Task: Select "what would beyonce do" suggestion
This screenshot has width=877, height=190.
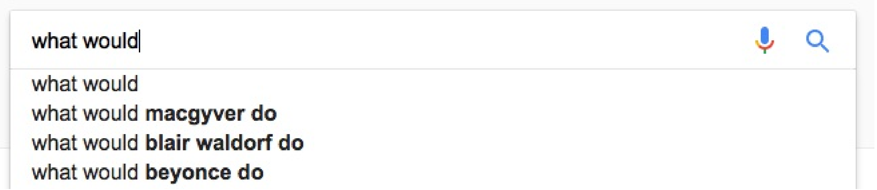Action: [x=147, y=172]
